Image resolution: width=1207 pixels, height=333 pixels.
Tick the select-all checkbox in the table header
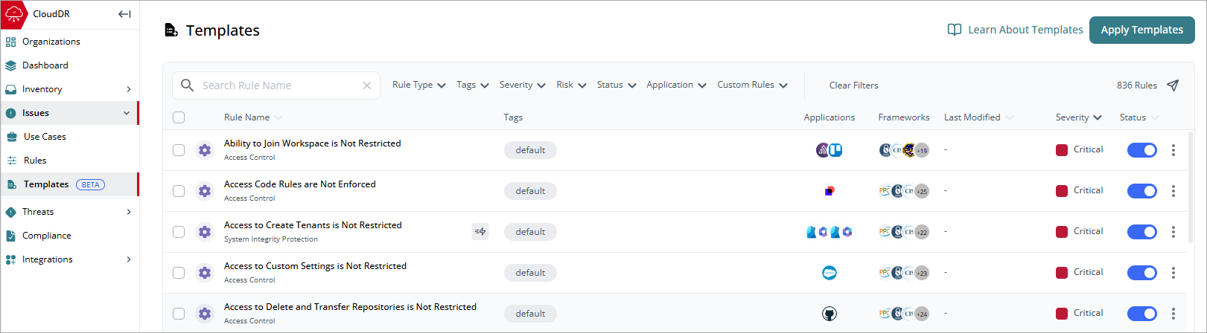pyautogui.click(x=179, y=117)
